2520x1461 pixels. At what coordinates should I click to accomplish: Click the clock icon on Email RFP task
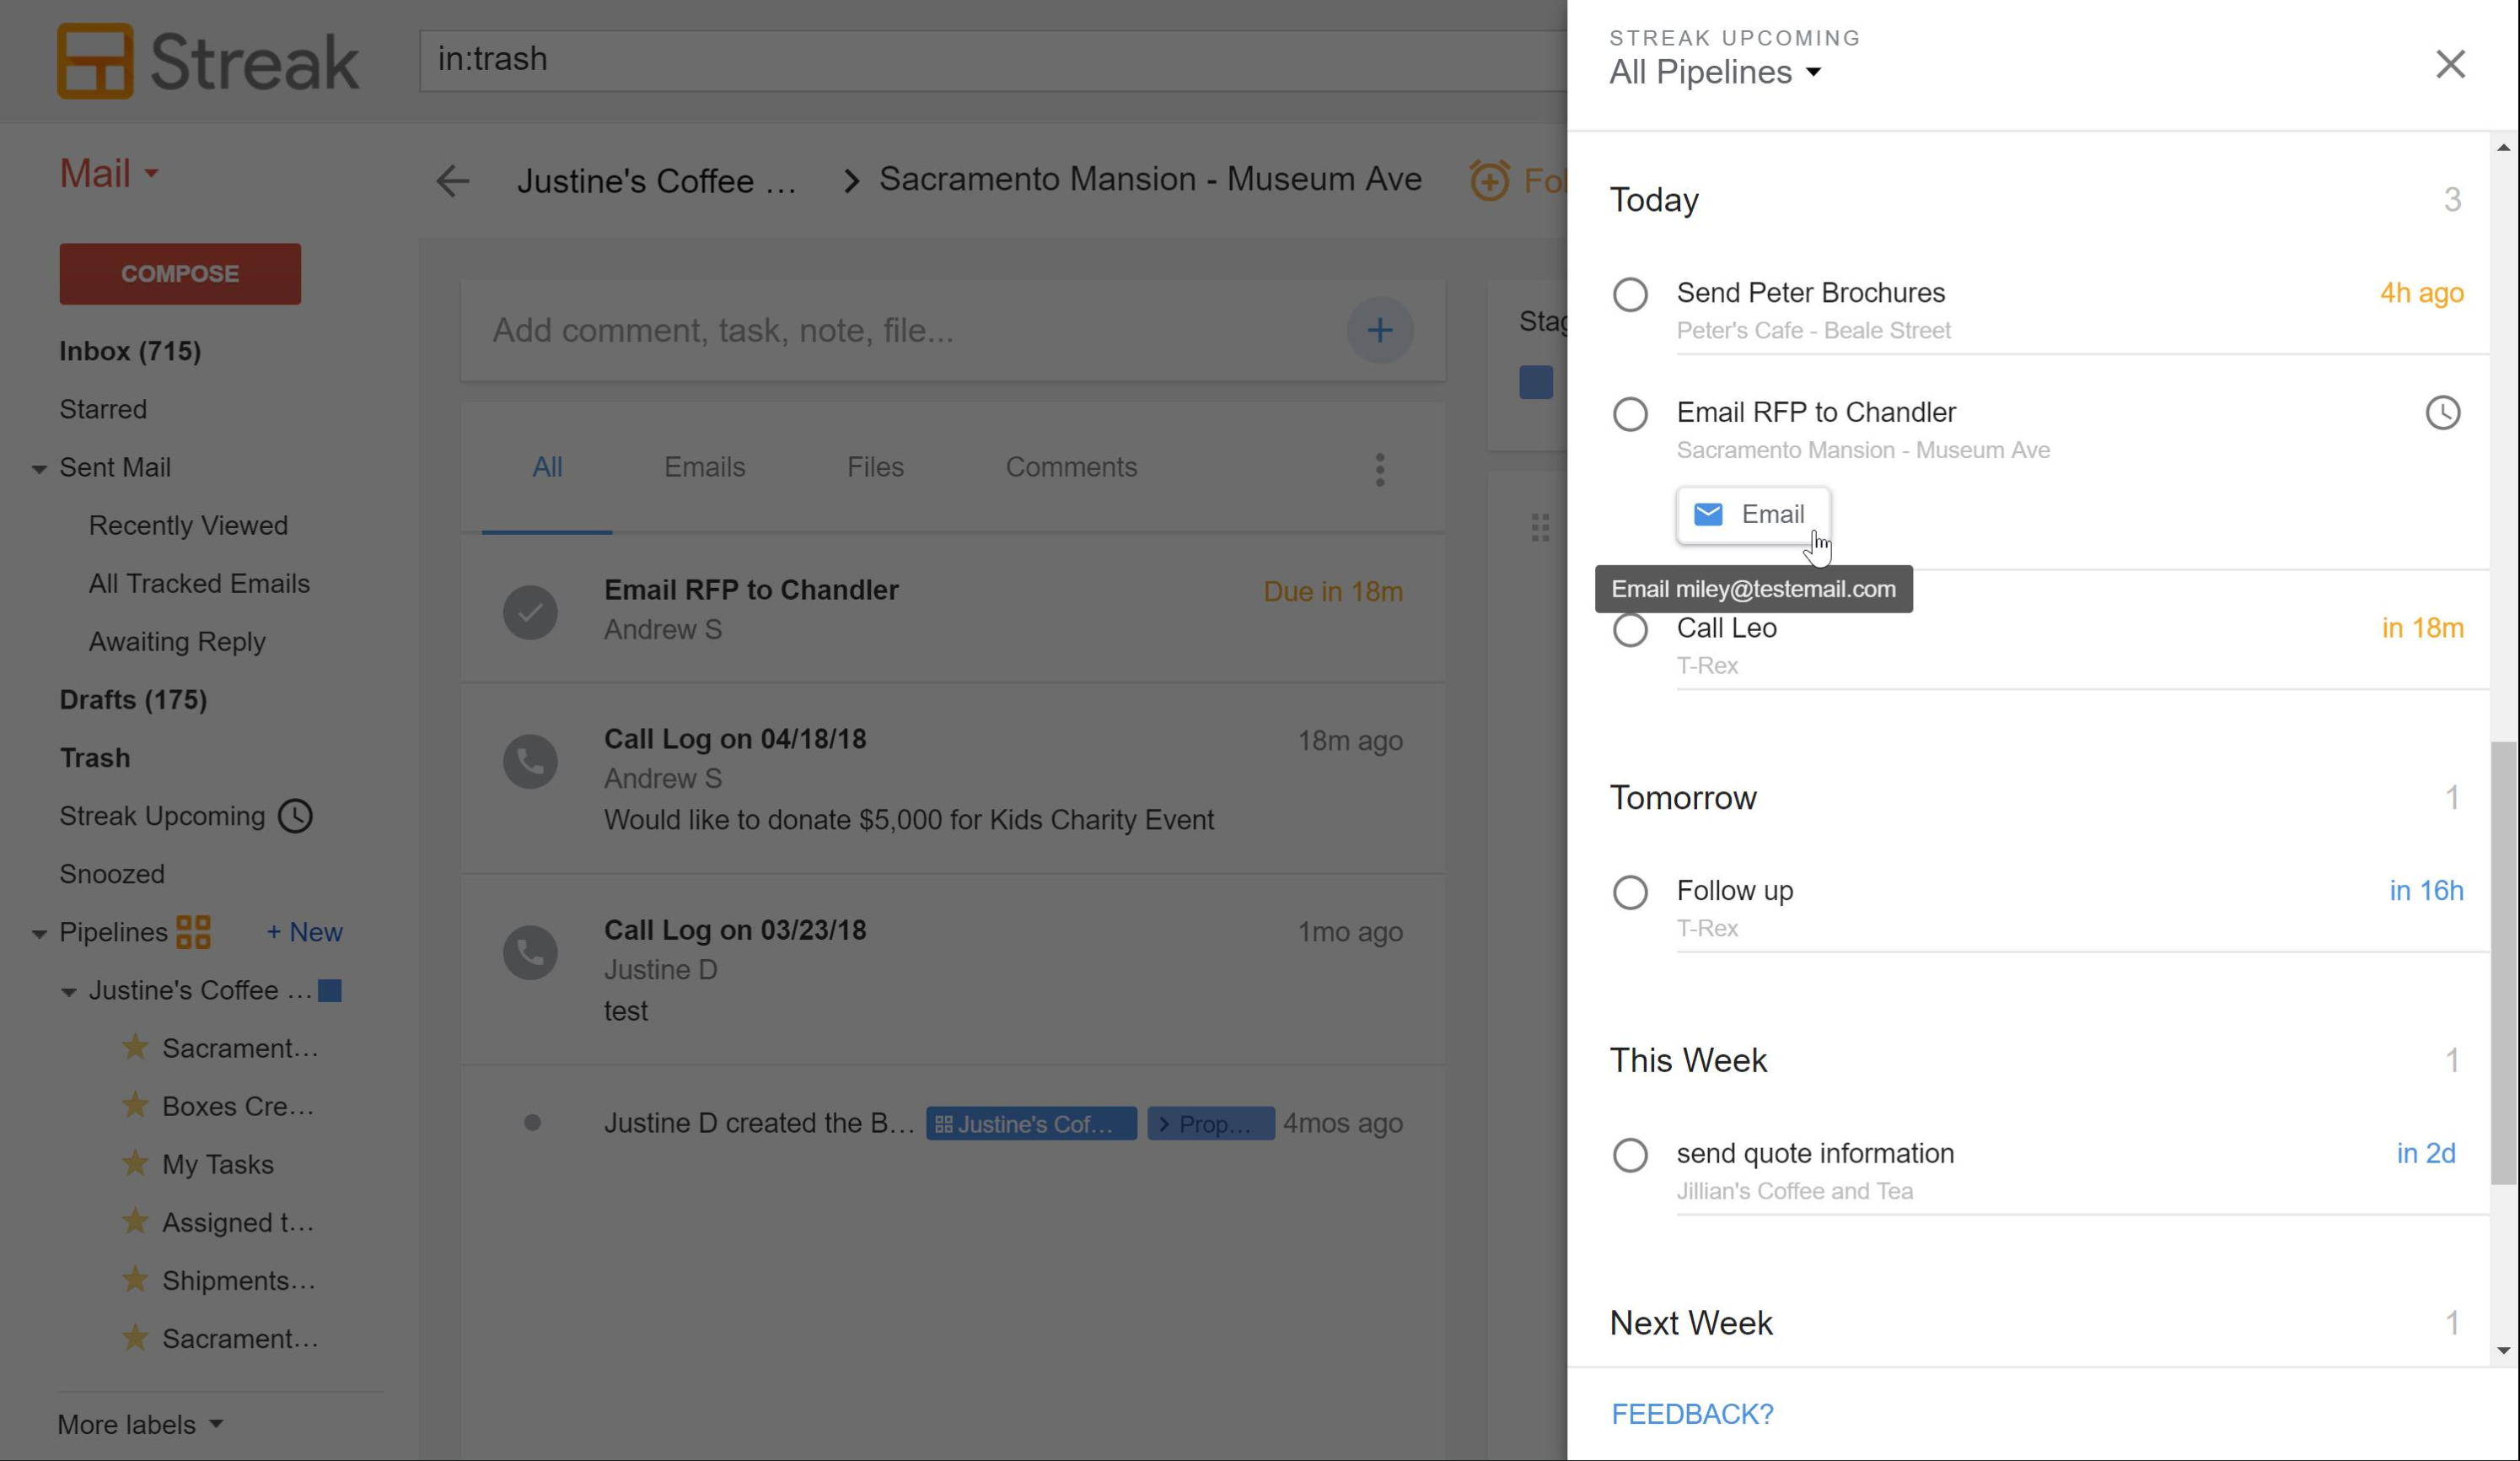click(2442, 413)
